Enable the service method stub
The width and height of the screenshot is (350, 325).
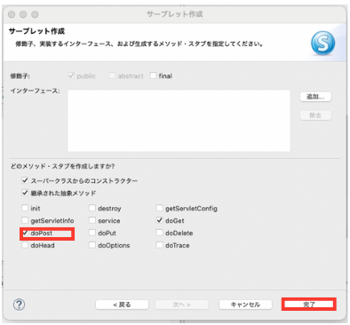pyautogui.click(x=92, y=220)
